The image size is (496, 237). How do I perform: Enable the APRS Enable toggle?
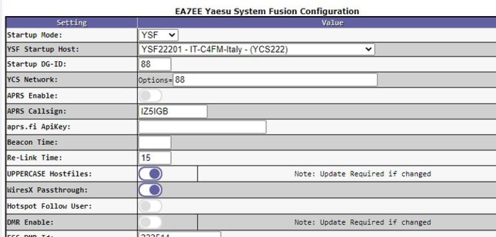click(x=150, y=95)
